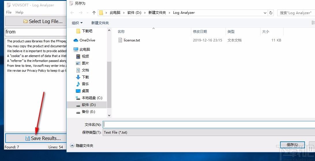The image size is (315, 161).
Task: Click the 视频 folder icon
Action: tap(78, 56)
